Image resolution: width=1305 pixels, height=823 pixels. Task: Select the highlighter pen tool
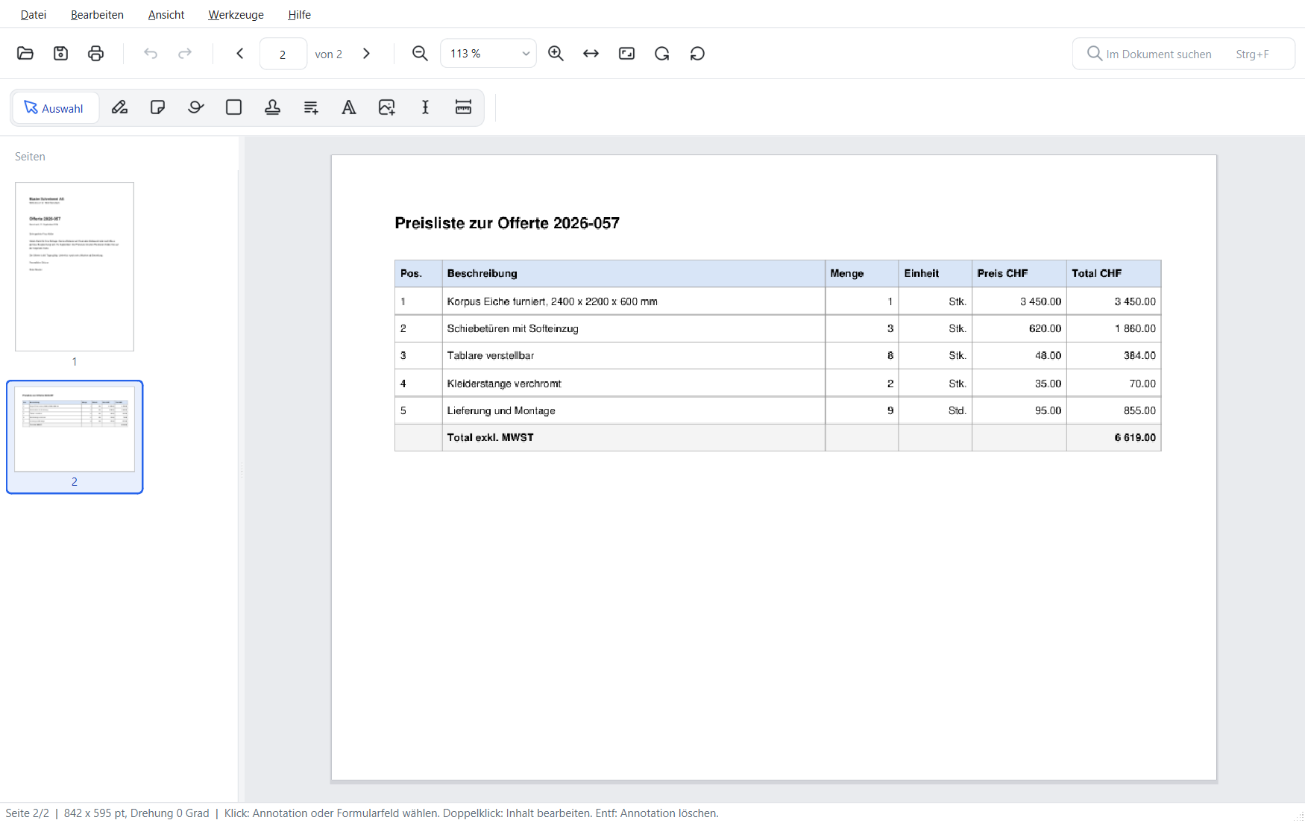coord(119,108)
